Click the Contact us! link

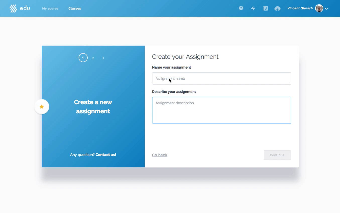point(106,155)
